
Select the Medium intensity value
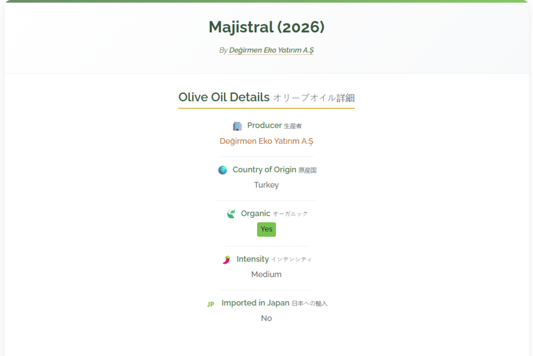point(266,274)
